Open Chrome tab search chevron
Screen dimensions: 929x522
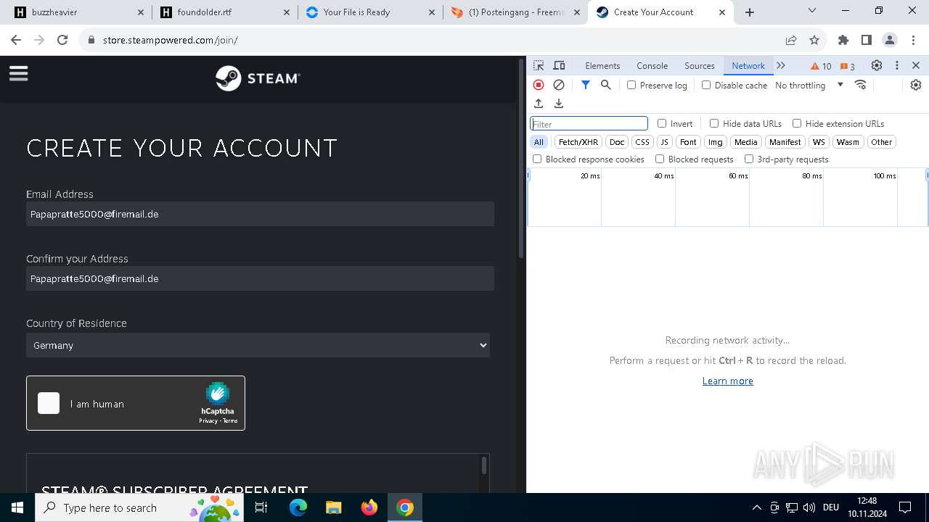click(x=812, y=11)
